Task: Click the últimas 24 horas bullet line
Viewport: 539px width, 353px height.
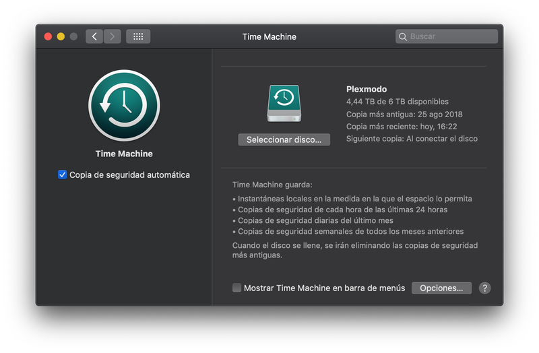Action: tap(340, 210)
